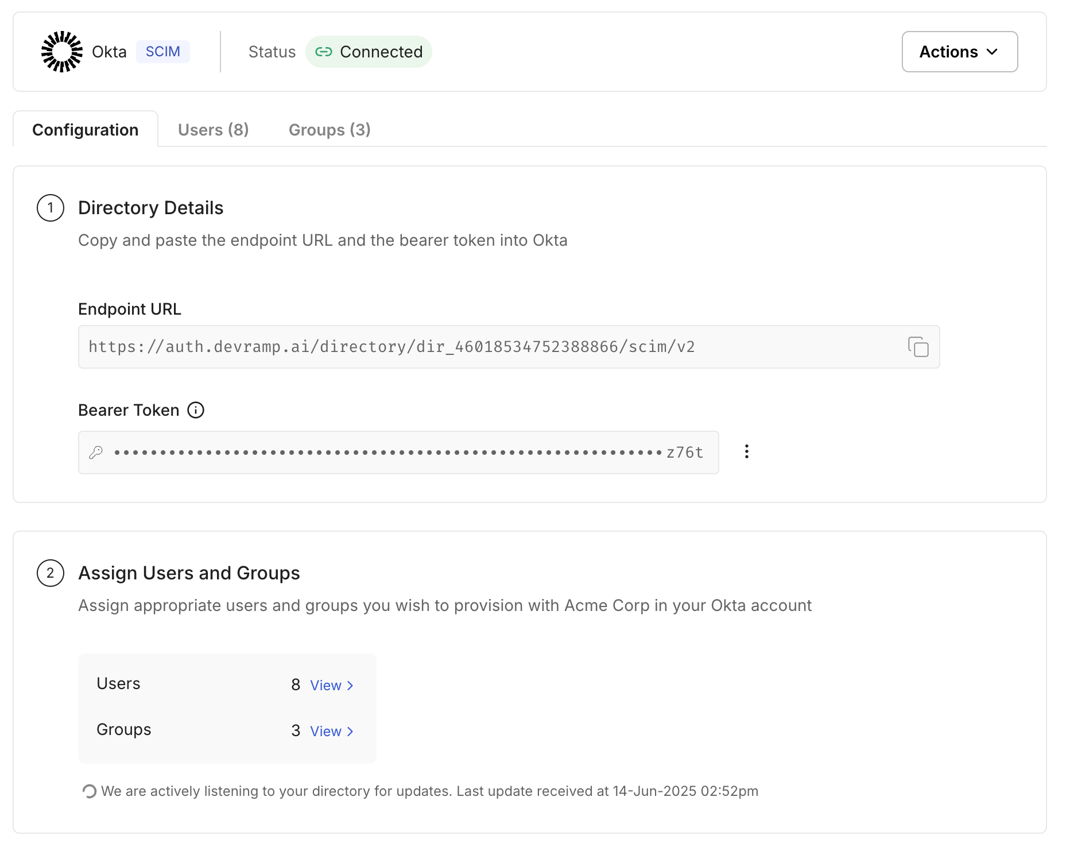Image resolution: width=1070 pixels, height=851 pixels.
Task: Click the link icon in Connected badge
Action: tap(324, 52)
